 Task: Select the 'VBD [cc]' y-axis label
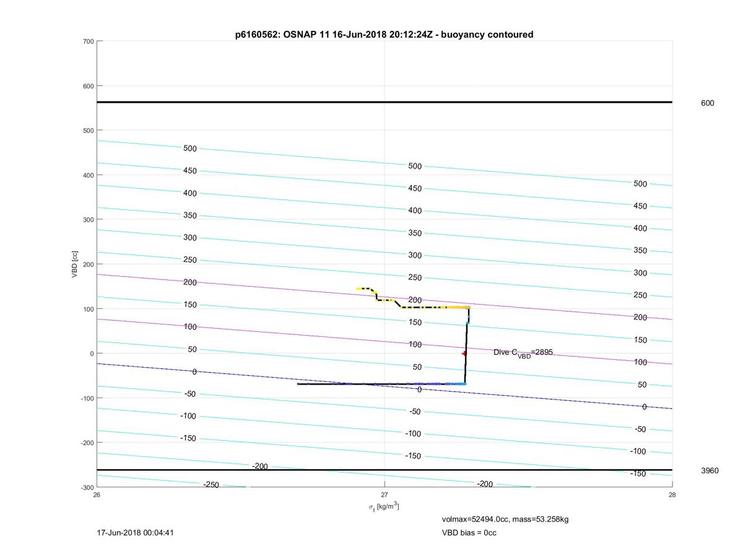pos(74,264)
